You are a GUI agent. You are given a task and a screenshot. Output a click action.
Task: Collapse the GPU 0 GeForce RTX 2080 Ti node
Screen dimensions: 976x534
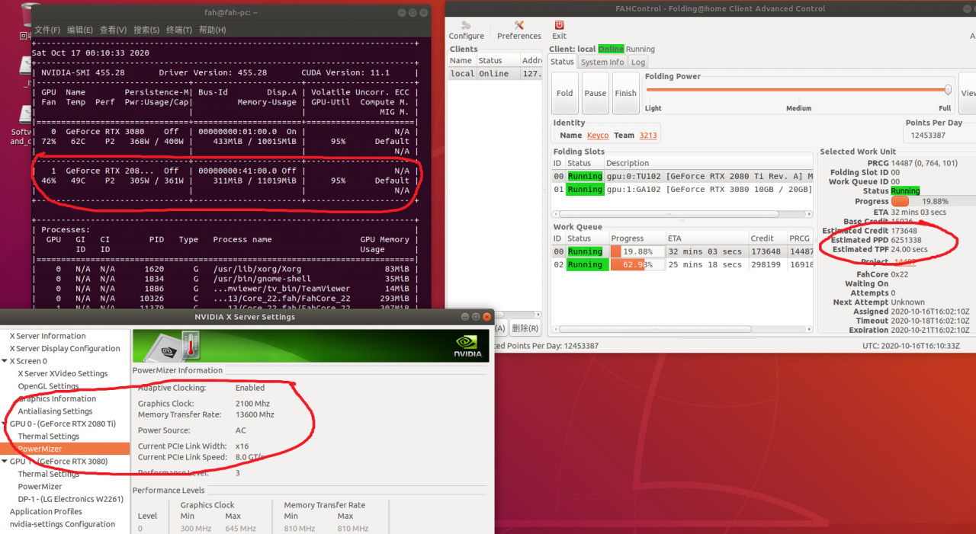pos(5,424)
